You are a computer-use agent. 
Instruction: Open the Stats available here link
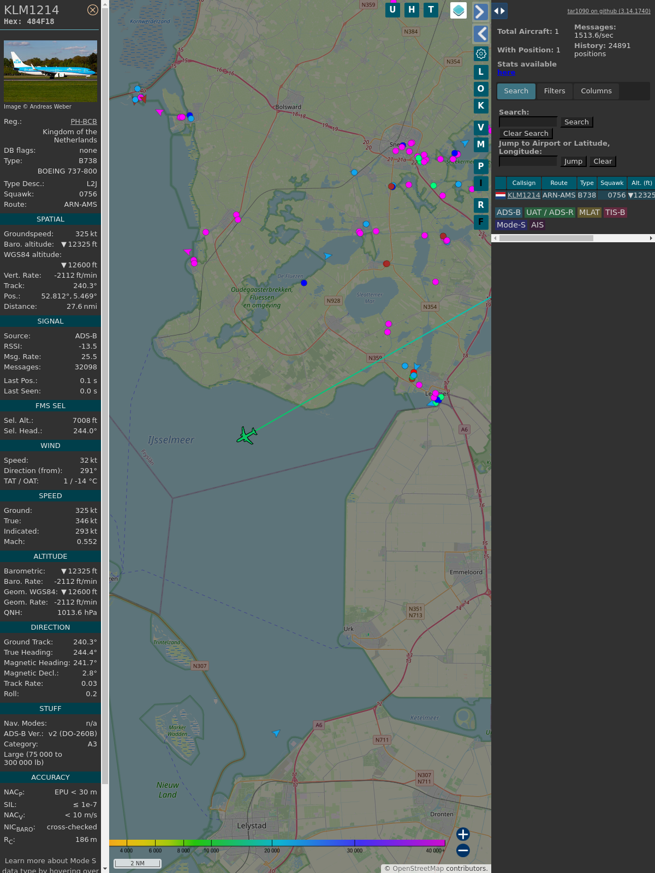tap(506, 73)
